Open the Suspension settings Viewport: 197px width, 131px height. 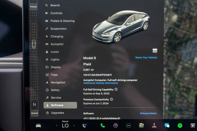56,29
